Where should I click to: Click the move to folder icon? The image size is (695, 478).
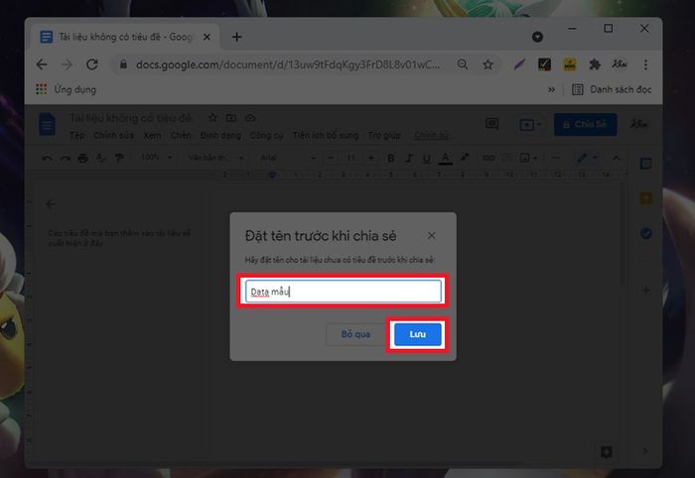click(231, 118)
